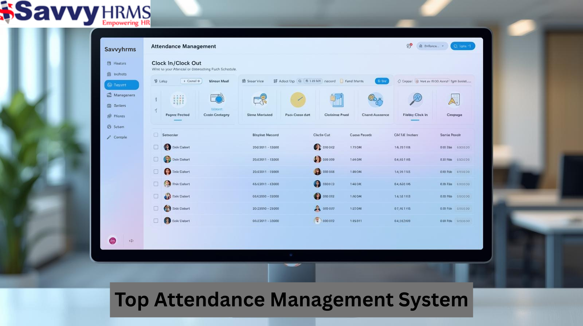Select the Sinne Mentaited icon

coord(260,100)
